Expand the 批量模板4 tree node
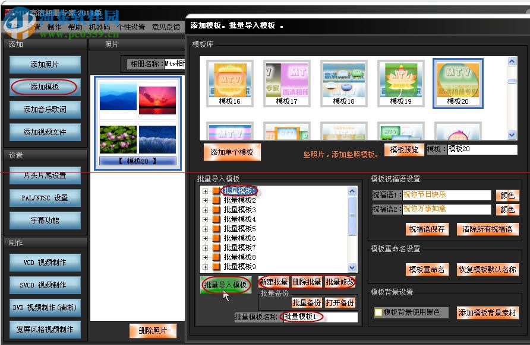 [205, 219]
